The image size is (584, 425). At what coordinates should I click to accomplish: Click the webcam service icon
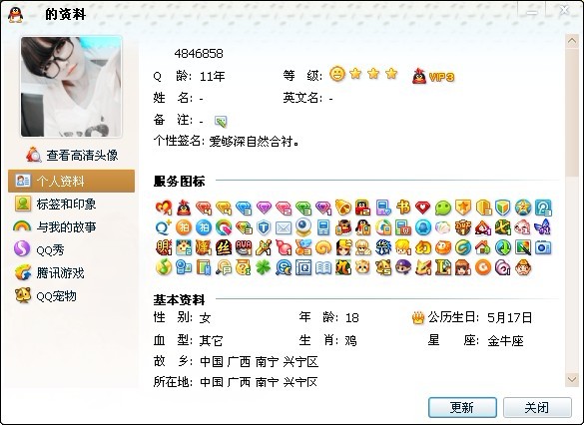click(x=303, y=227)
